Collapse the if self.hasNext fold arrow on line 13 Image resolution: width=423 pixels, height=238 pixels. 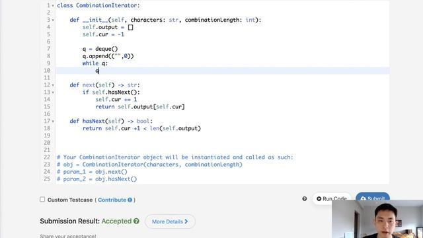point(53,93)
